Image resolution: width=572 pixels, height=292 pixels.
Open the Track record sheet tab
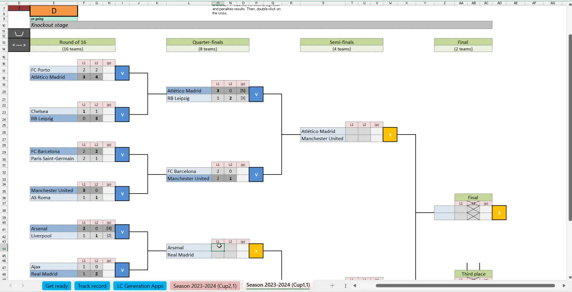(x=92, y=286)
